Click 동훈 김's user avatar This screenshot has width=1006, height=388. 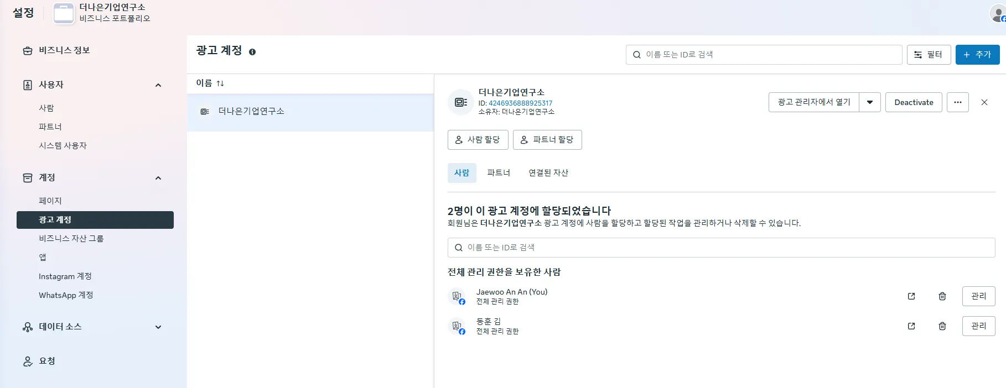[457, 327]
